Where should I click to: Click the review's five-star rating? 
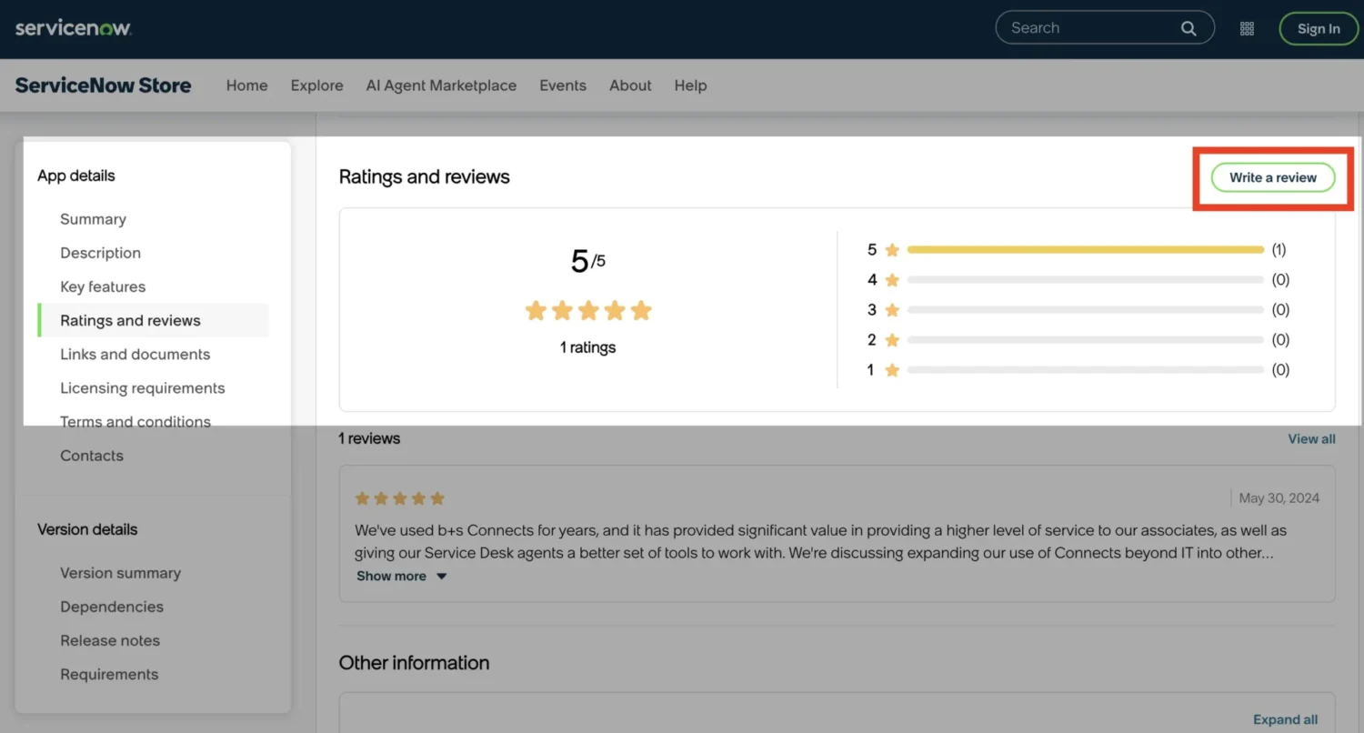tap(399, 498)
